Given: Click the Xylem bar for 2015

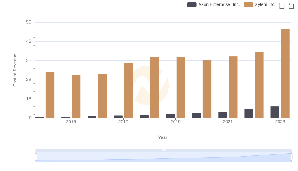Looking at the screenshot, I should 76,96.
